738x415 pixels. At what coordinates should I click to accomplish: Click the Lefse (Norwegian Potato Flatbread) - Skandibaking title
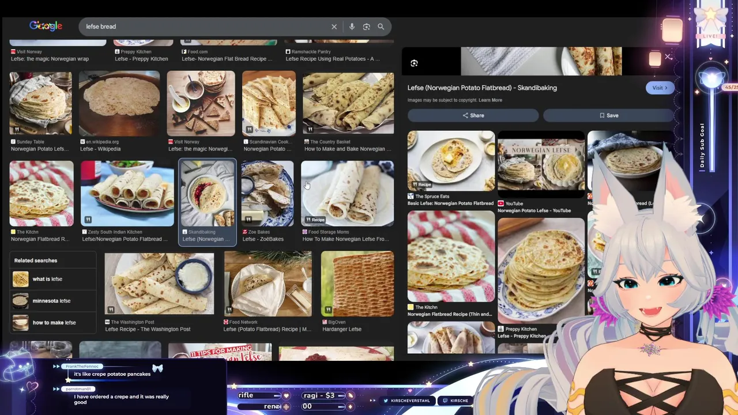pos(482,88)
